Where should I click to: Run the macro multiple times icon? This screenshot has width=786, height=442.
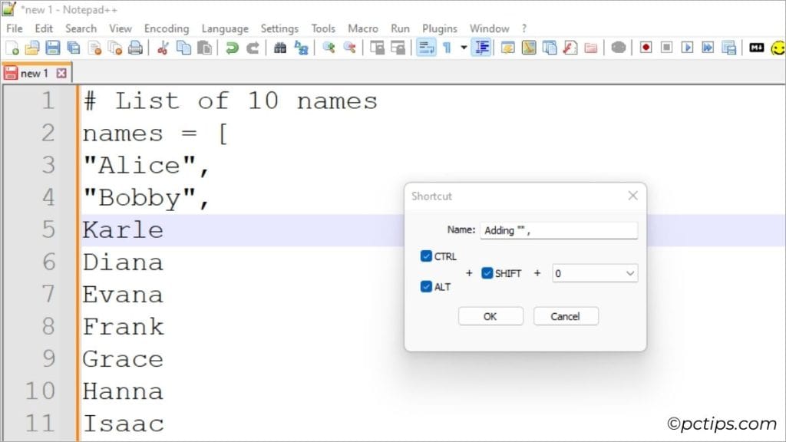(x=708, y=47)
